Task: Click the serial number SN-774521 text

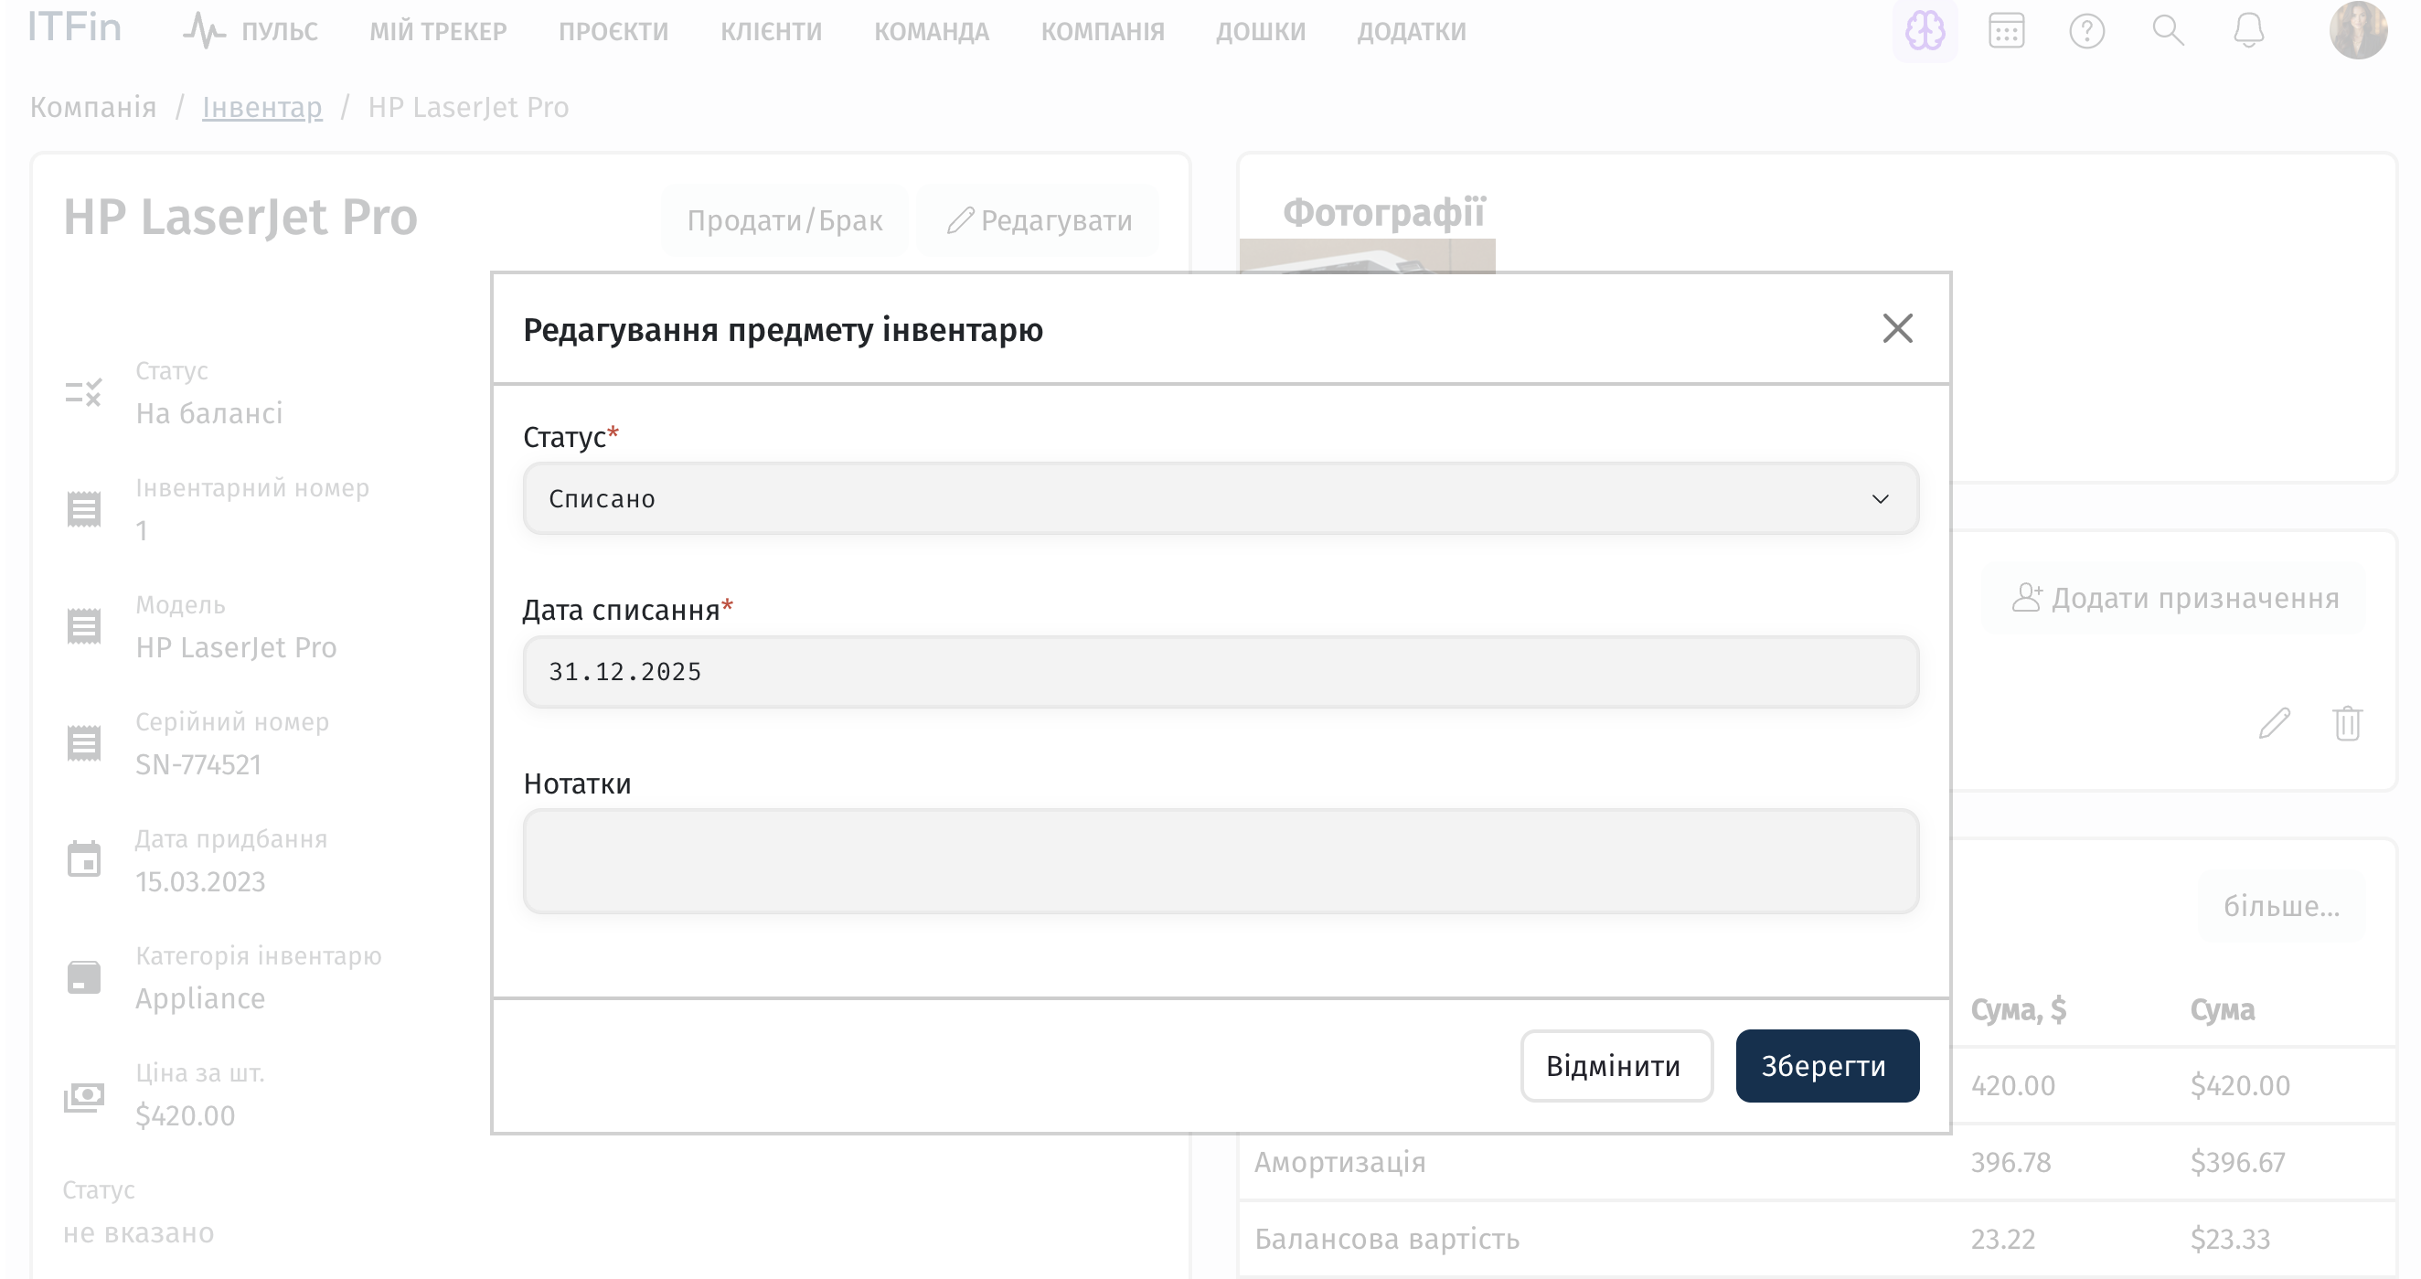Action: [198, 765]
